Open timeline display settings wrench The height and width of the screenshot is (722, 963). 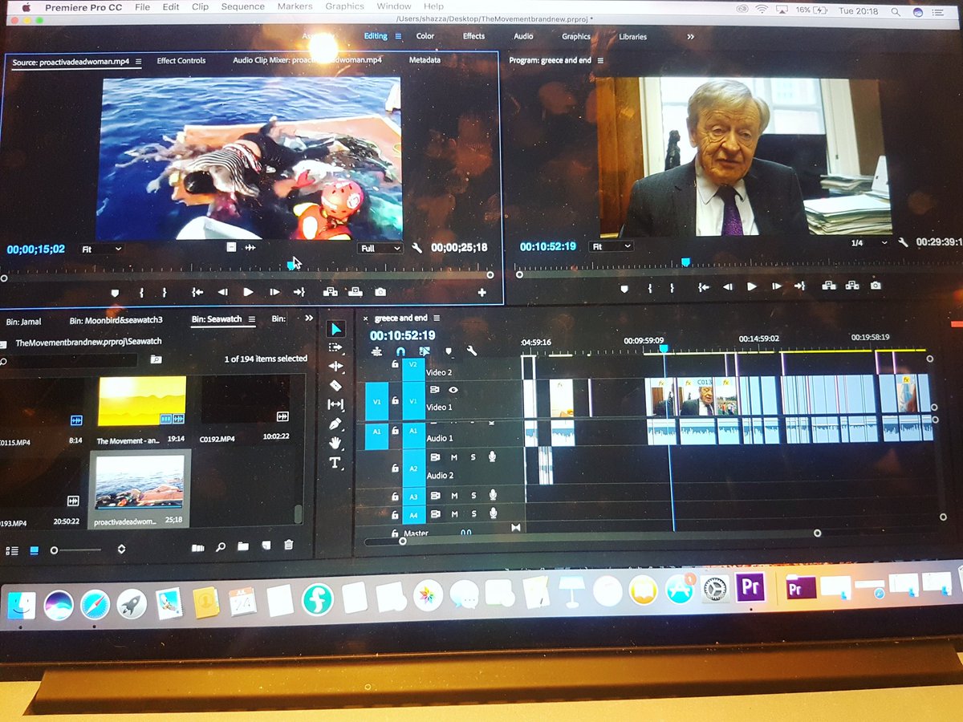tap(472, 351)
